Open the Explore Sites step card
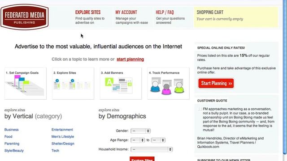 73,84
